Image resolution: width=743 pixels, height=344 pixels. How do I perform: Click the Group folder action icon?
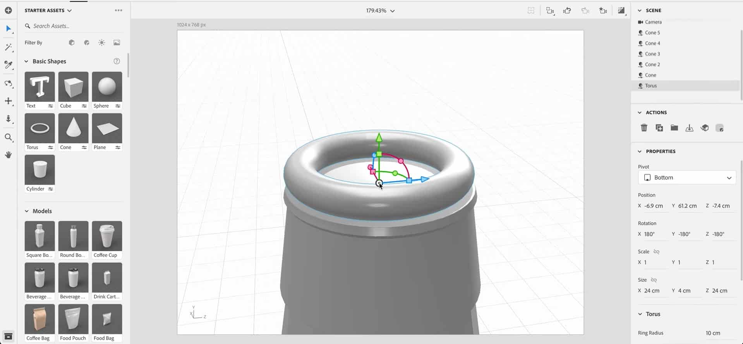(674, 128)
